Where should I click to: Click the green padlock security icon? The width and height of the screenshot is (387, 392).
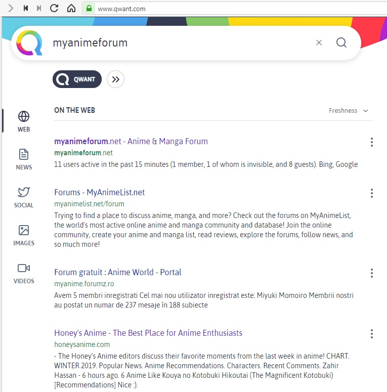(89, 9)
